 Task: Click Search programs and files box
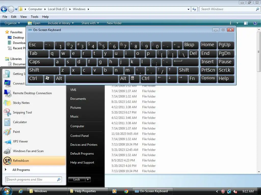pos(34,180)
